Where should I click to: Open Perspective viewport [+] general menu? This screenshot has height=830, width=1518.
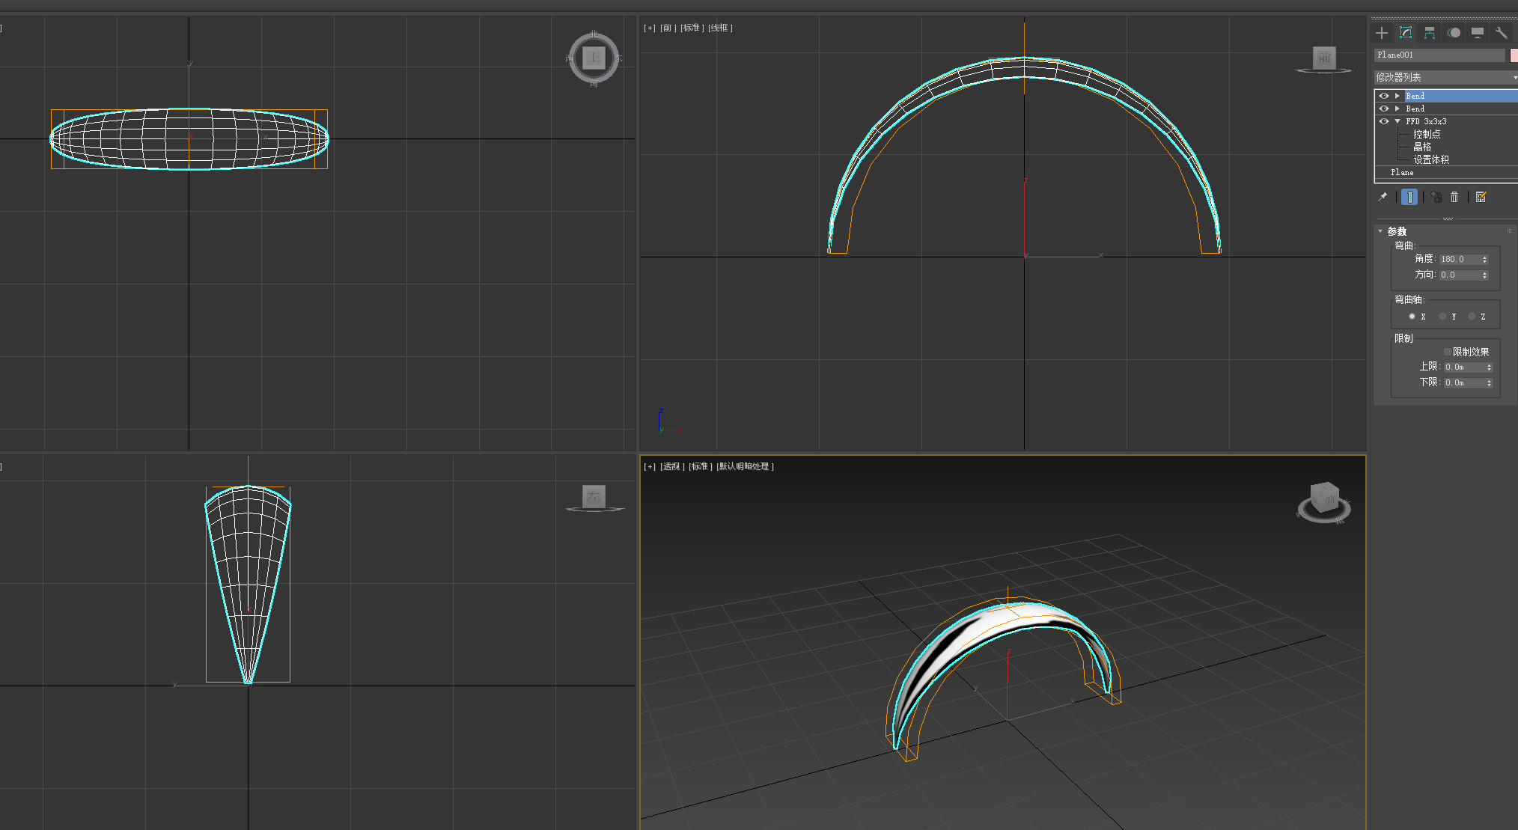pos(650,466)
